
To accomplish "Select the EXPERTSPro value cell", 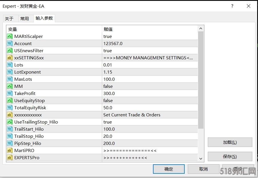I will (150, 157).
